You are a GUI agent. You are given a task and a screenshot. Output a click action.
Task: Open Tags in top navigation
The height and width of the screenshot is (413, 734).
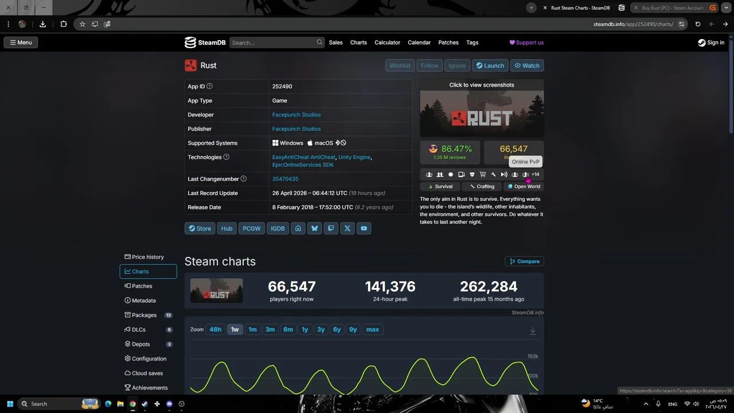(472, 42)
